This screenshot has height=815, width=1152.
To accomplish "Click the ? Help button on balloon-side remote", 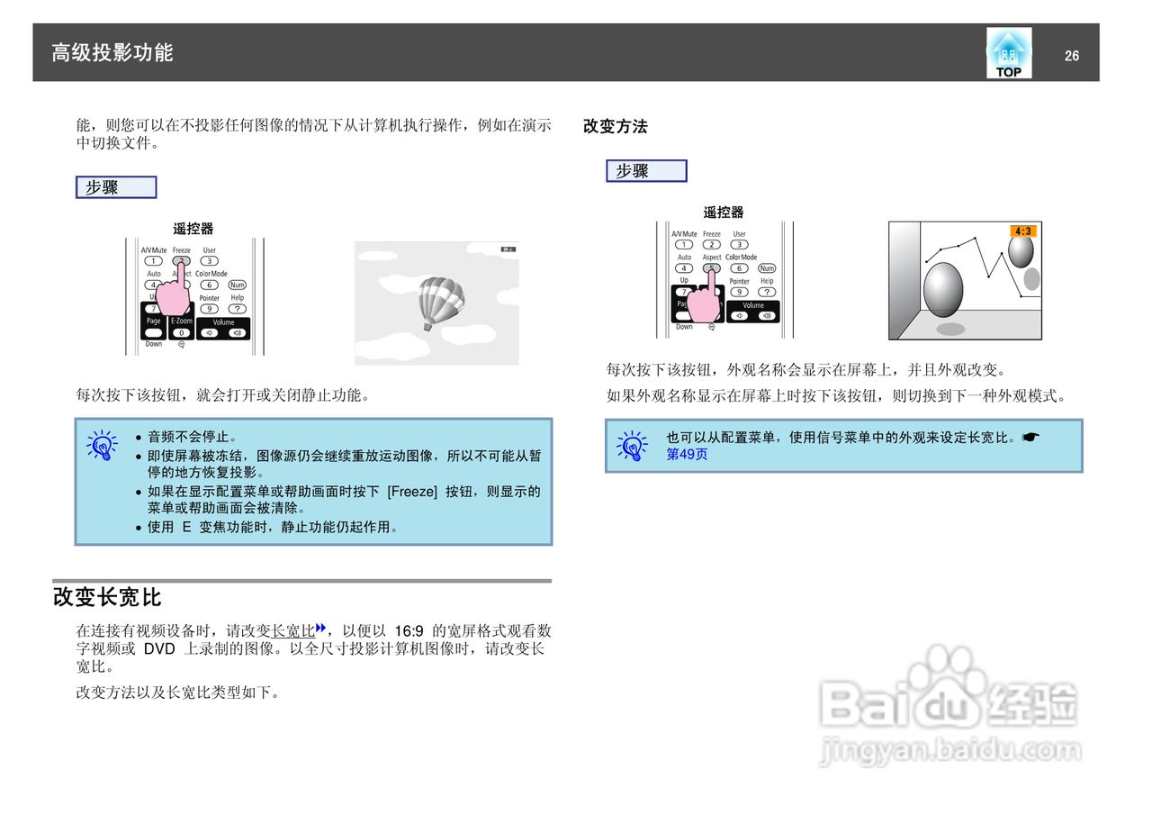I will click(x=238, y=308).
